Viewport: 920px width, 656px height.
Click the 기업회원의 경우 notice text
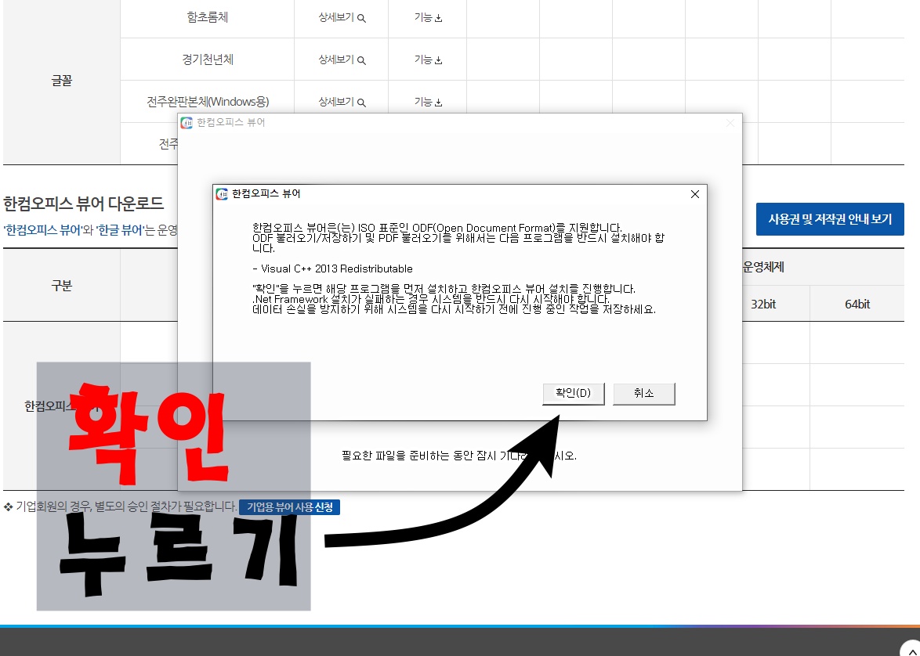pyautogui.click(x=120, y=506)
